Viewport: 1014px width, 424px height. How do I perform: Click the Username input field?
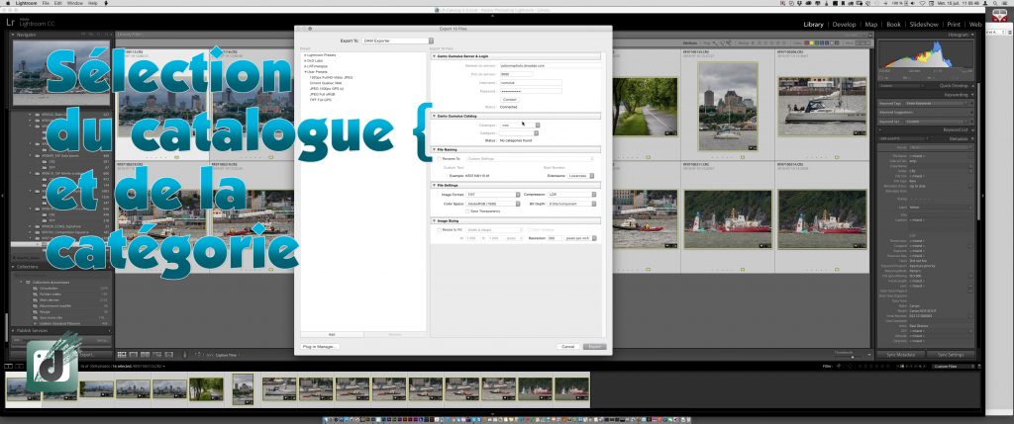531,83
